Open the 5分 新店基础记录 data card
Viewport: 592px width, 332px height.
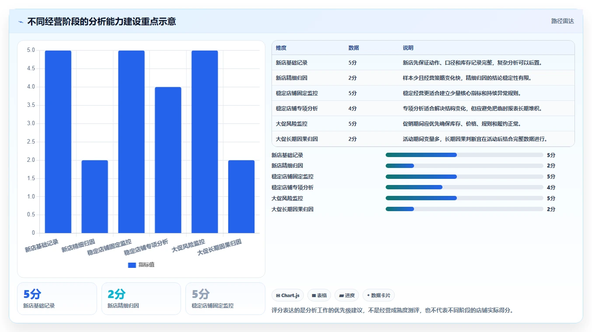(57, 298)
